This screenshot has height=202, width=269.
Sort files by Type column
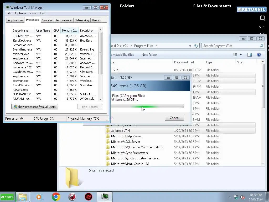click(x=220, y=62)
